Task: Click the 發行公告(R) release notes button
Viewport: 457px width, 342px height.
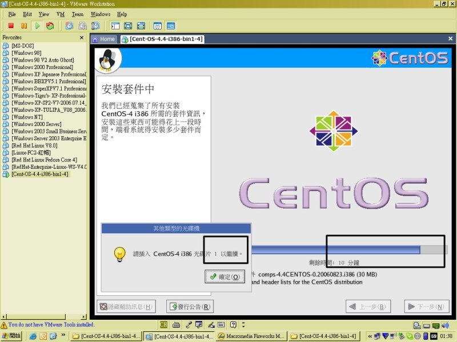Action: [x=190, y=307]
